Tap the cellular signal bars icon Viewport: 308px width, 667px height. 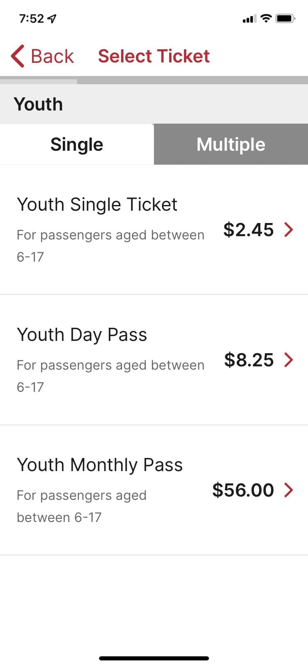(249, 18)
